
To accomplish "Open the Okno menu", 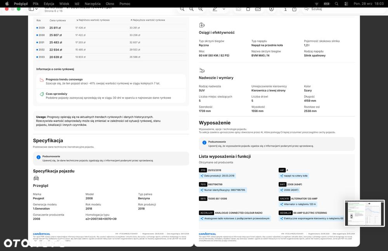I will [110, 4].
